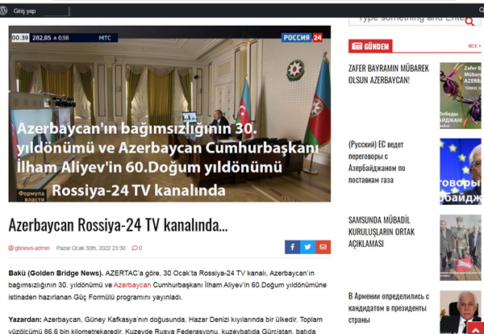Open the 'ЕС ведет переговоры' article link
This screenshot has height=334, width=484.
(x=377, y=162)
